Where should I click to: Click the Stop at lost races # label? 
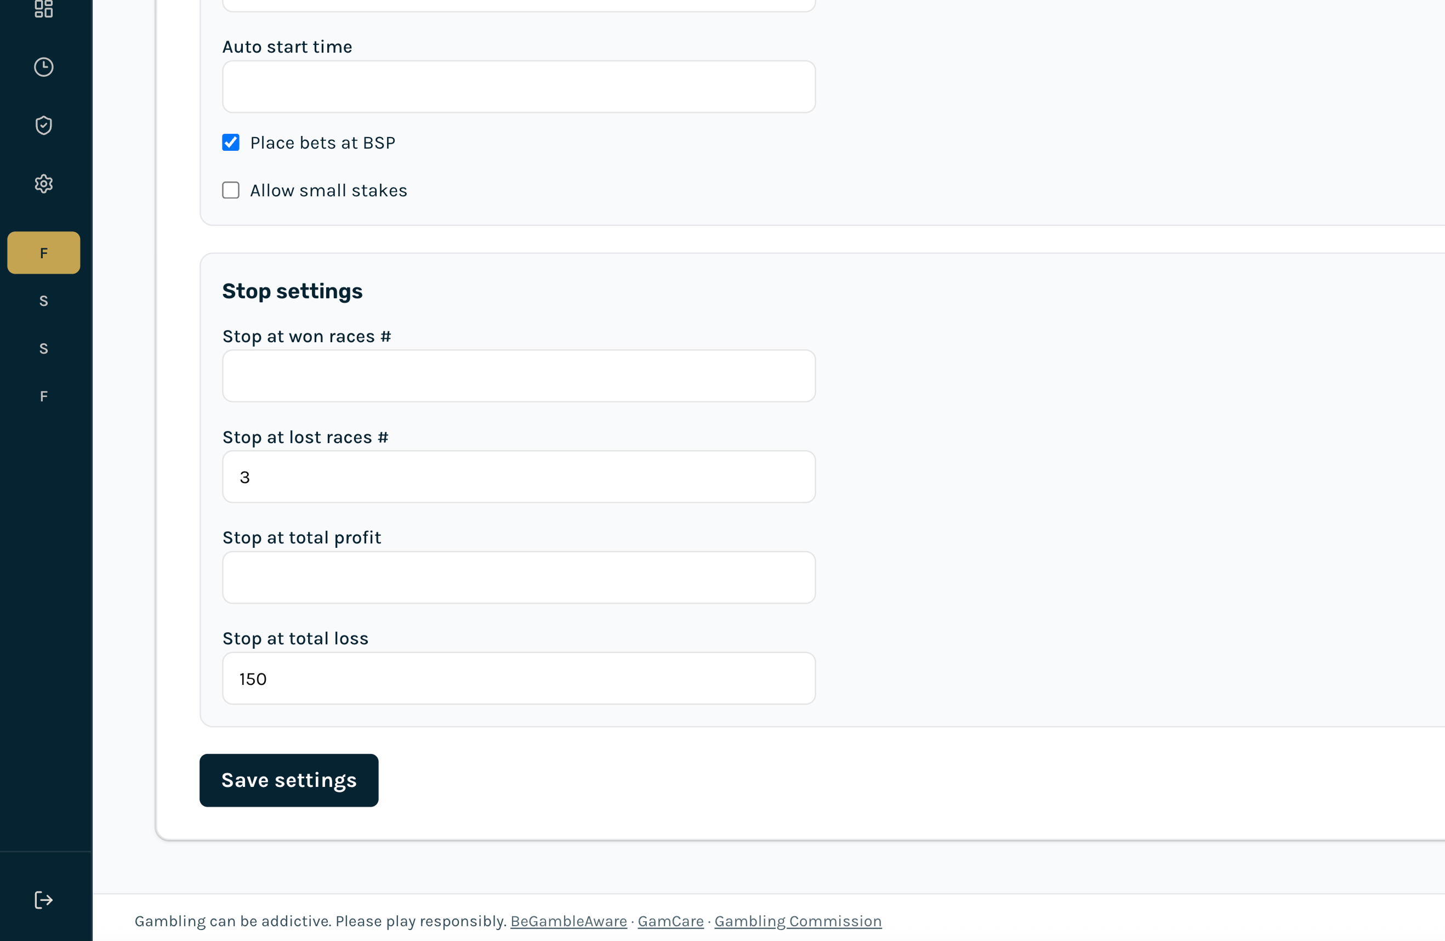coord(305,438)
